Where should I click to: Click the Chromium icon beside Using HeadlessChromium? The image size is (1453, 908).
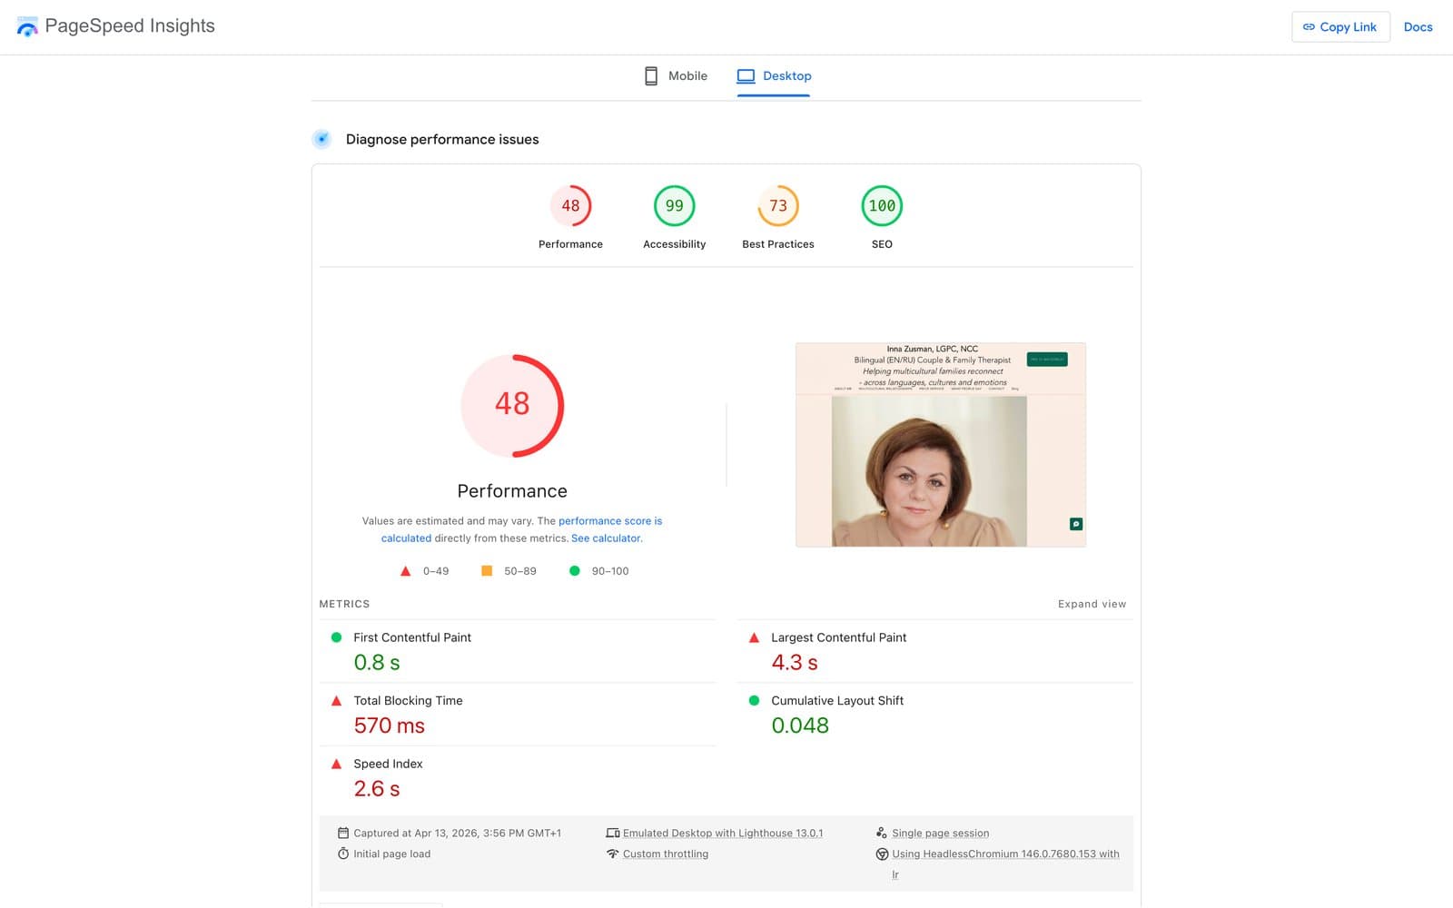(882, 854)
